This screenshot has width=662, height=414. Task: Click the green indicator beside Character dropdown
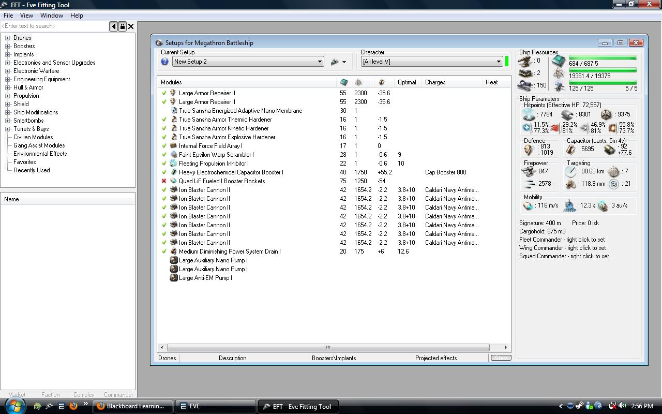click(507, 62)
